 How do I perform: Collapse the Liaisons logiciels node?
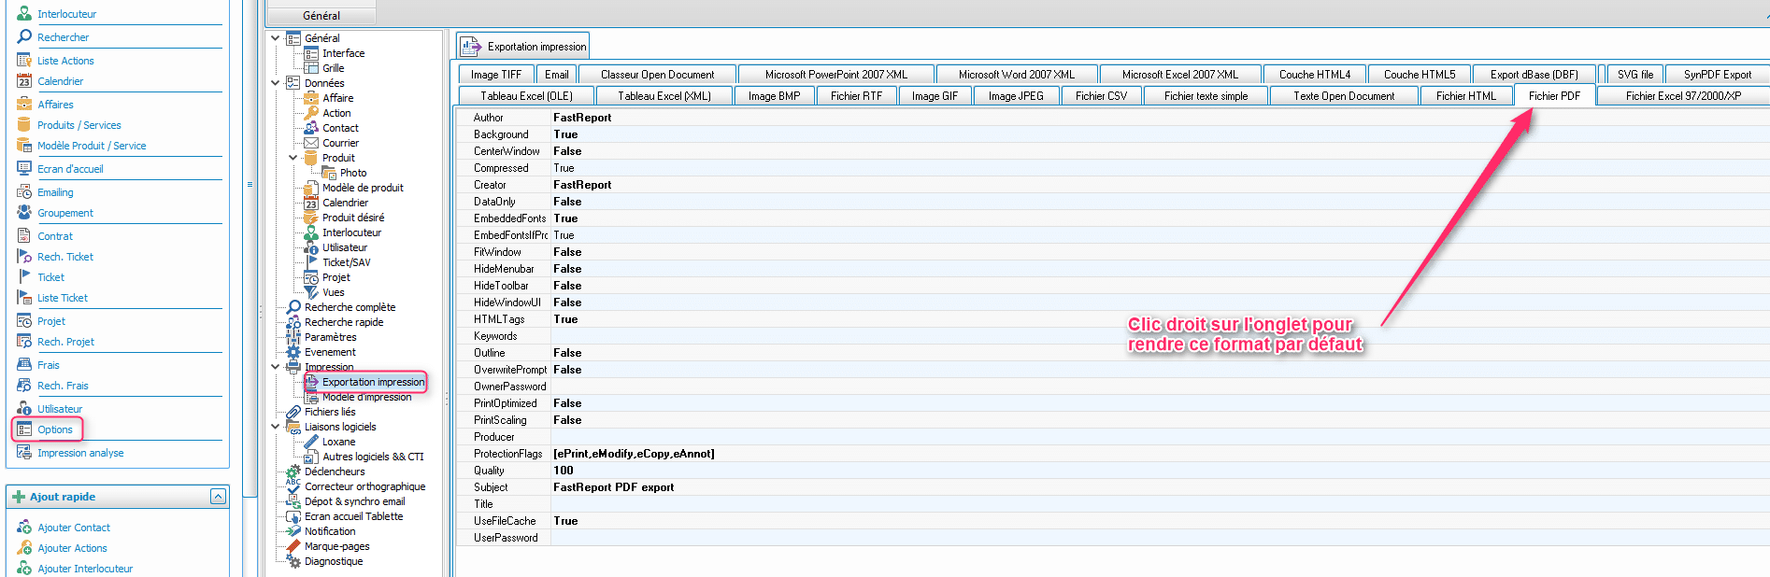click(276, 427)
